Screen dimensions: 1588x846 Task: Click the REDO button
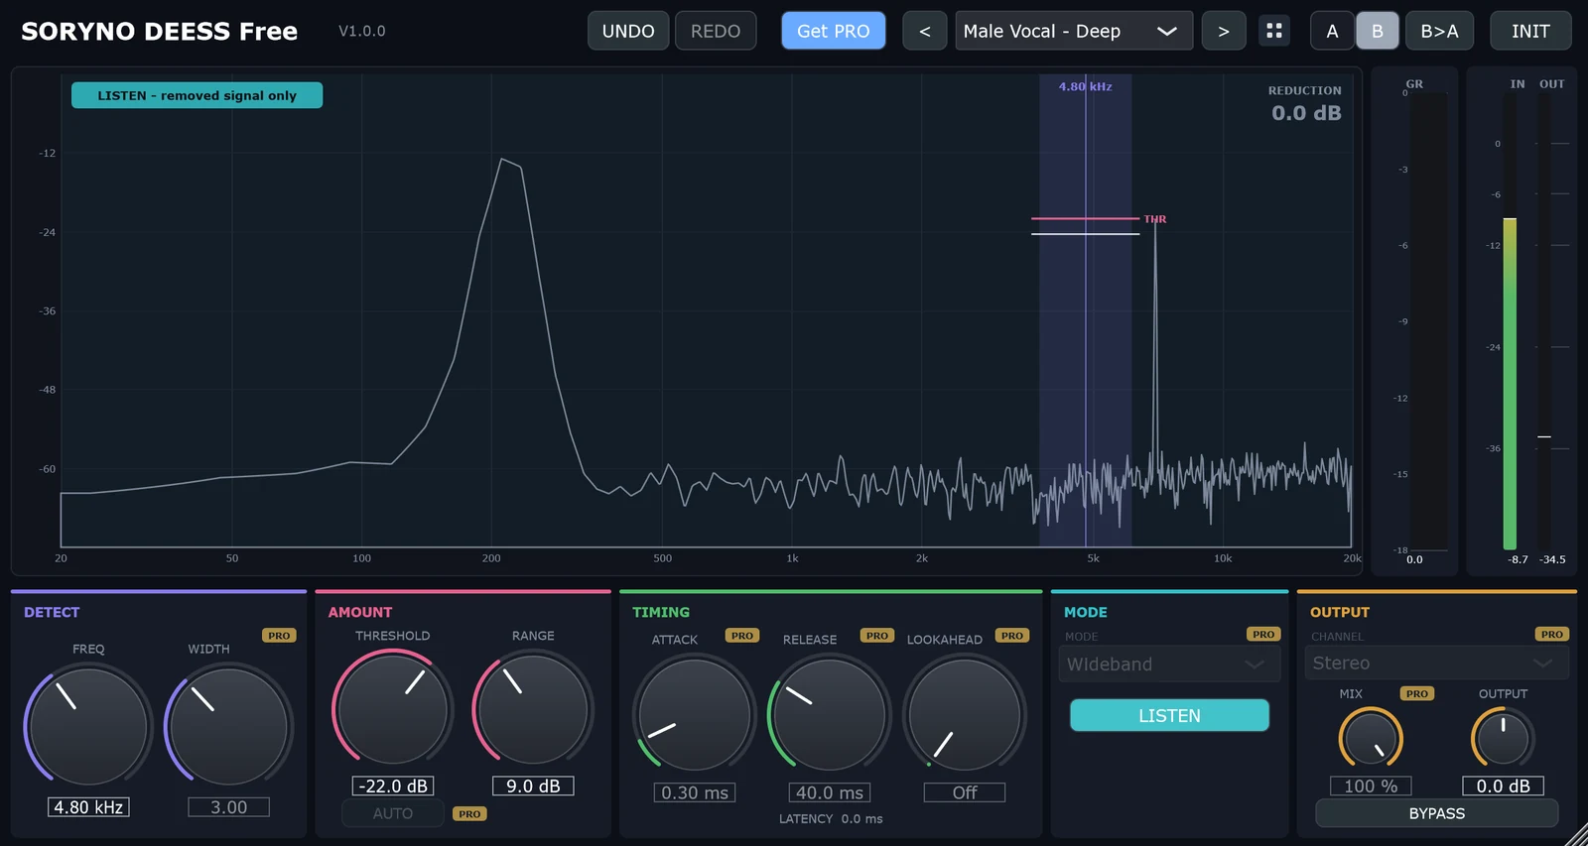pos(716,31)
